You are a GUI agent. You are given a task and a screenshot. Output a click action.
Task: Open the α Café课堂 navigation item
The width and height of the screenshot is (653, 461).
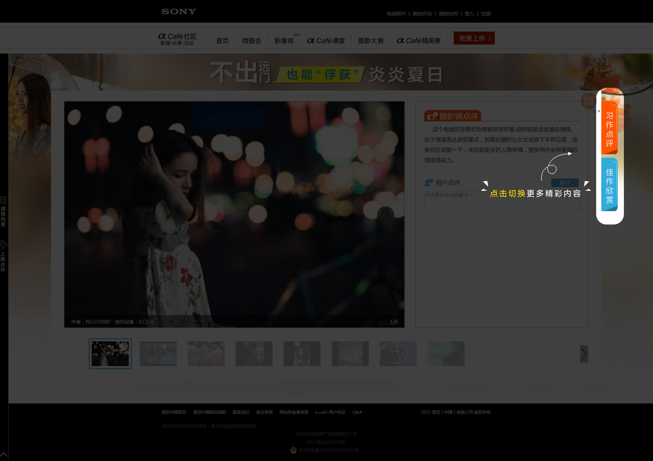coord(326,41)
